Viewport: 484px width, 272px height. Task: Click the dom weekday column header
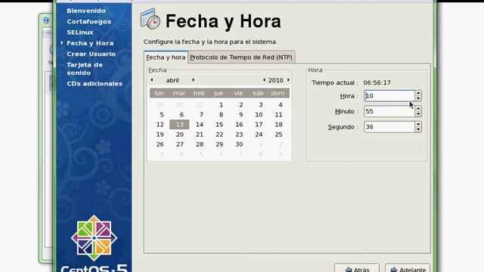pos(278,93)
